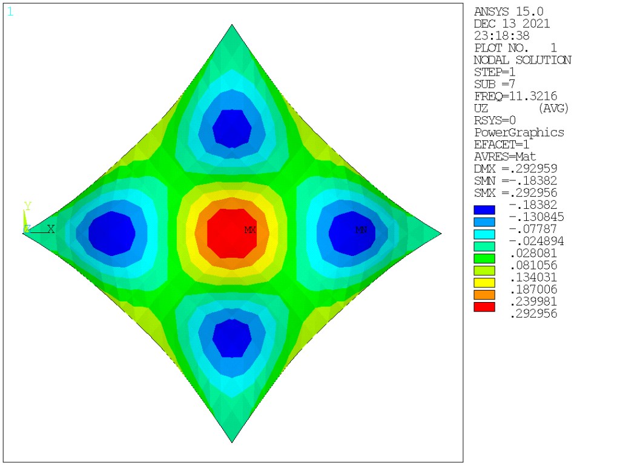Screen dimensions: 620x466
Task: Click the Y axis triad label
Action: pyautogui.click(x=27, y=206)
